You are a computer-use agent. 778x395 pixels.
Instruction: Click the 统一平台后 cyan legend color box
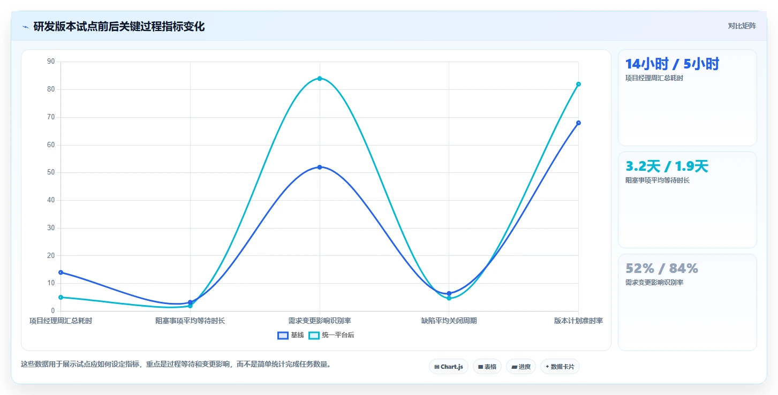[314, 335]
